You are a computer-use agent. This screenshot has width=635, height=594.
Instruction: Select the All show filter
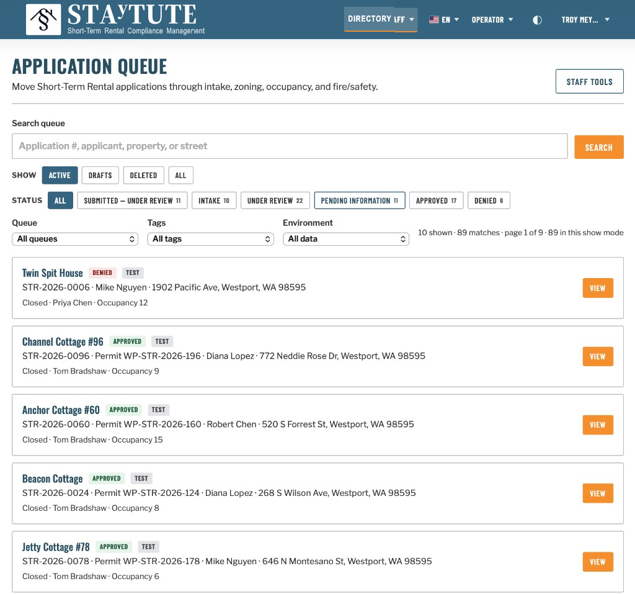(180, 175)
